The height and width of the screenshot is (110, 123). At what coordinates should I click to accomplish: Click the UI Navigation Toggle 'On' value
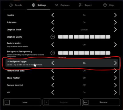pos(84,63)
